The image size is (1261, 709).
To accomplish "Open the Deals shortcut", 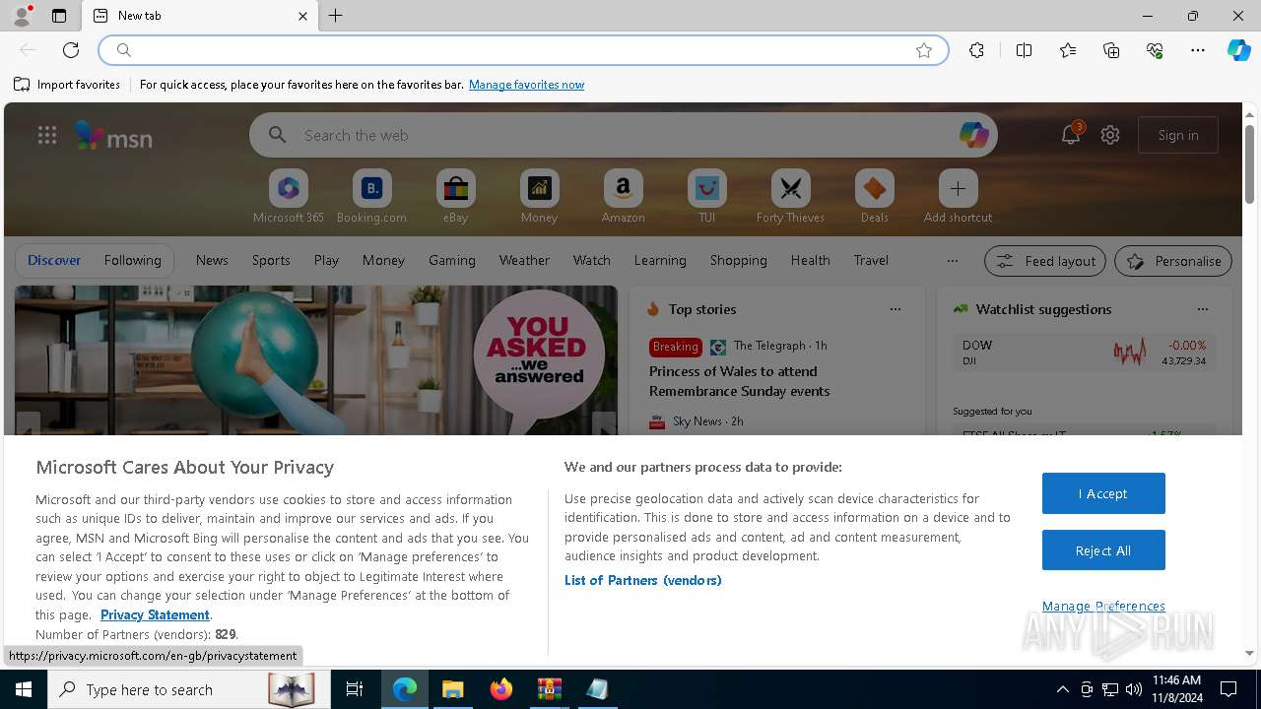I will point(874,196).
